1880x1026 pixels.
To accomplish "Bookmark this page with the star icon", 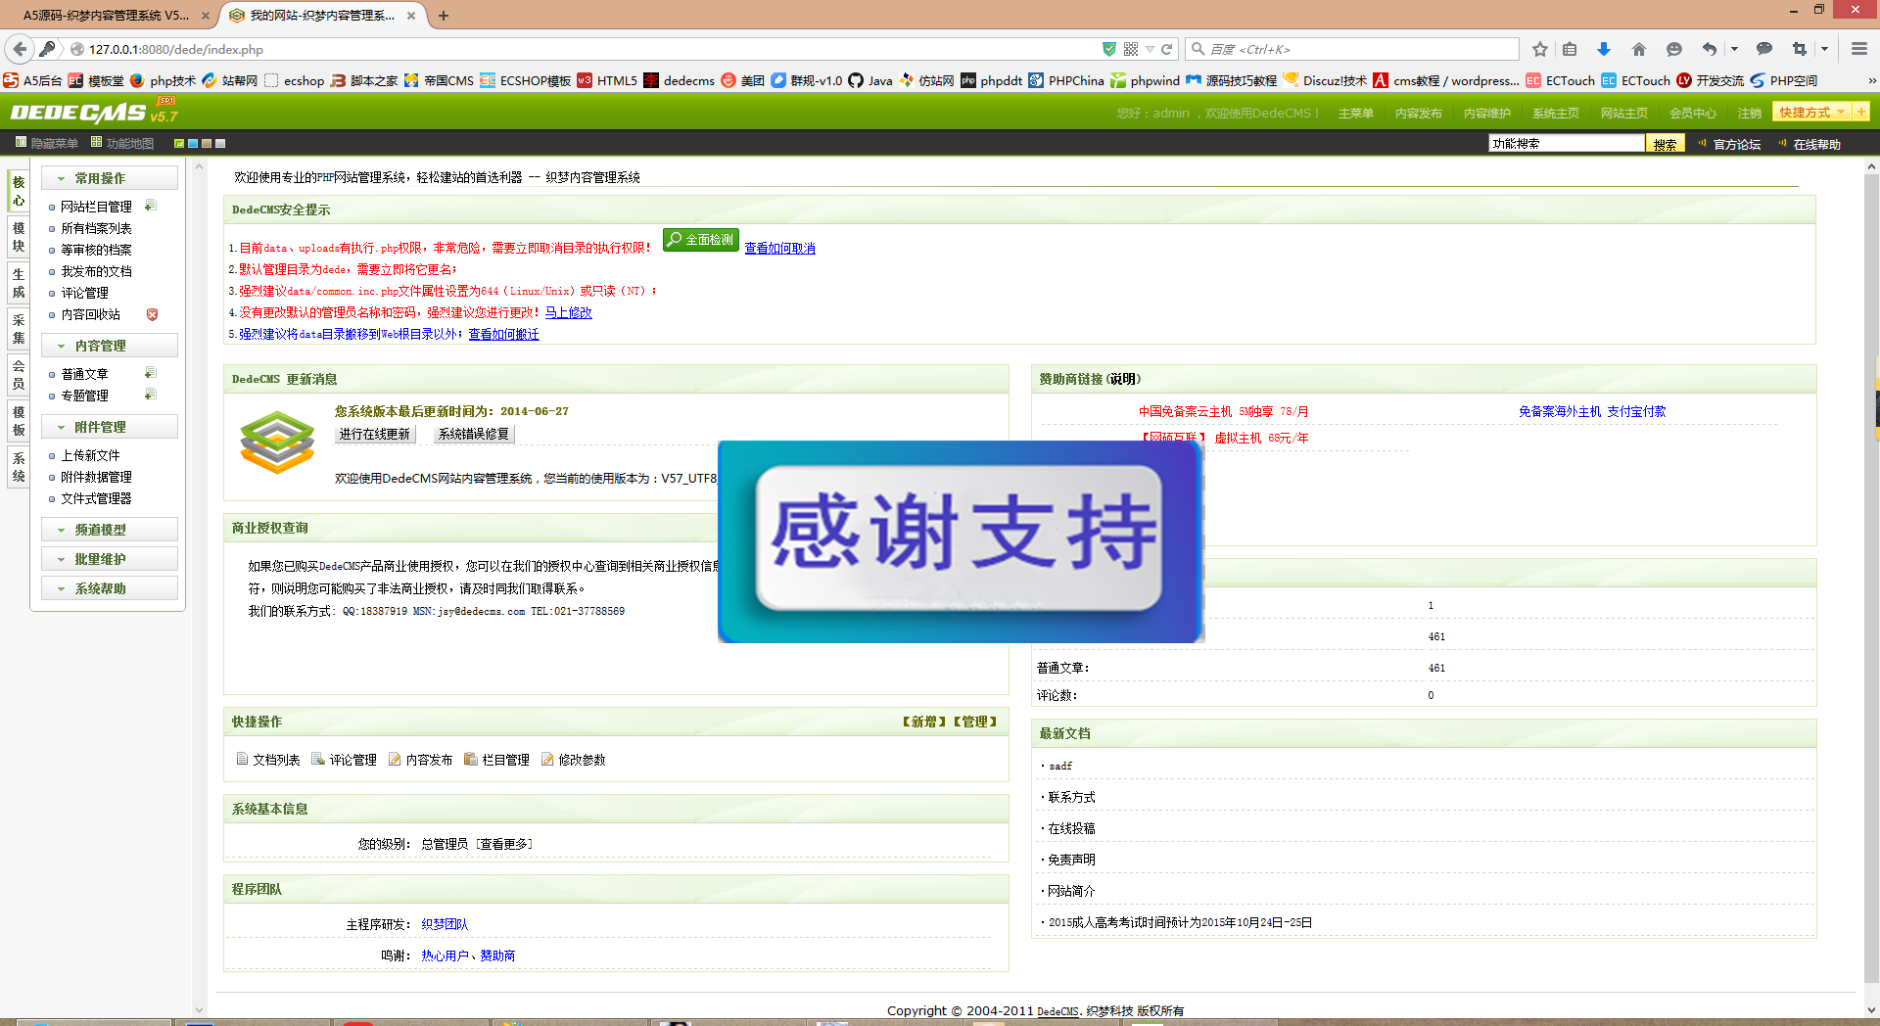I will (x=1540, y=49).
